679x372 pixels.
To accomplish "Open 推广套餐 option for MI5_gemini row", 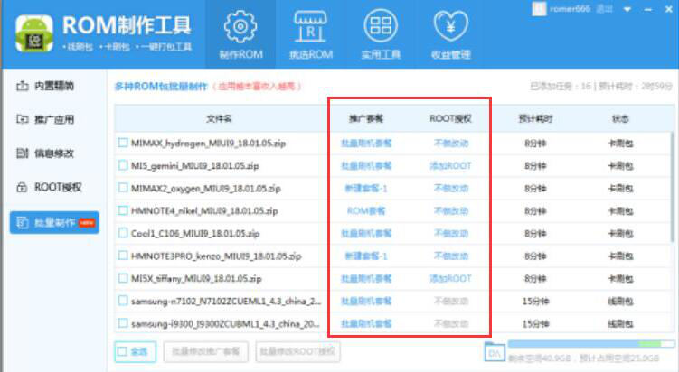I will (366, 165).
